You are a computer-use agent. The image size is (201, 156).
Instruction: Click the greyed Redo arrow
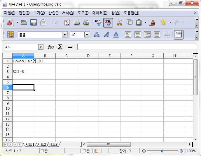[x=177, y=22]
